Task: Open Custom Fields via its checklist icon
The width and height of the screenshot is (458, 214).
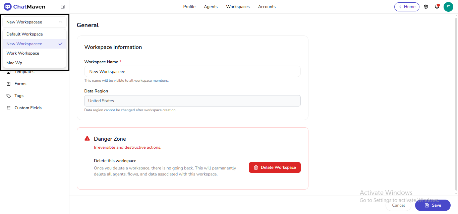Action: 9,108
